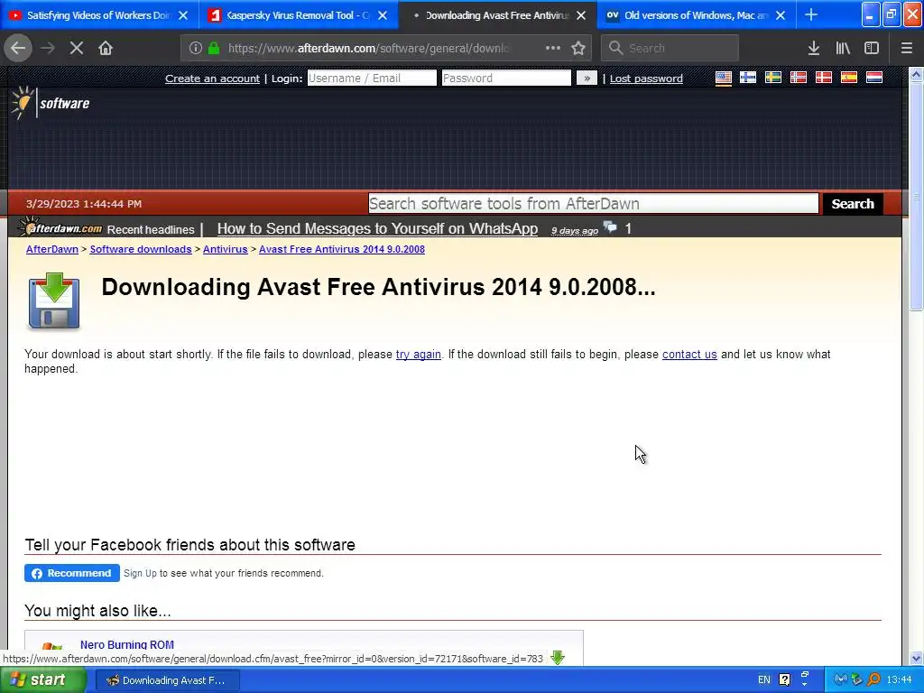This screenshot has width=924, height=693.
Task: Switch site language to Danish flag
Action: (824, 78)
